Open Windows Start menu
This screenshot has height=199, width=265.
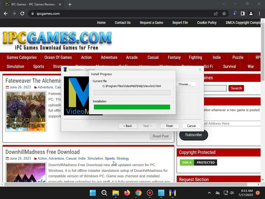pos(93,193)
